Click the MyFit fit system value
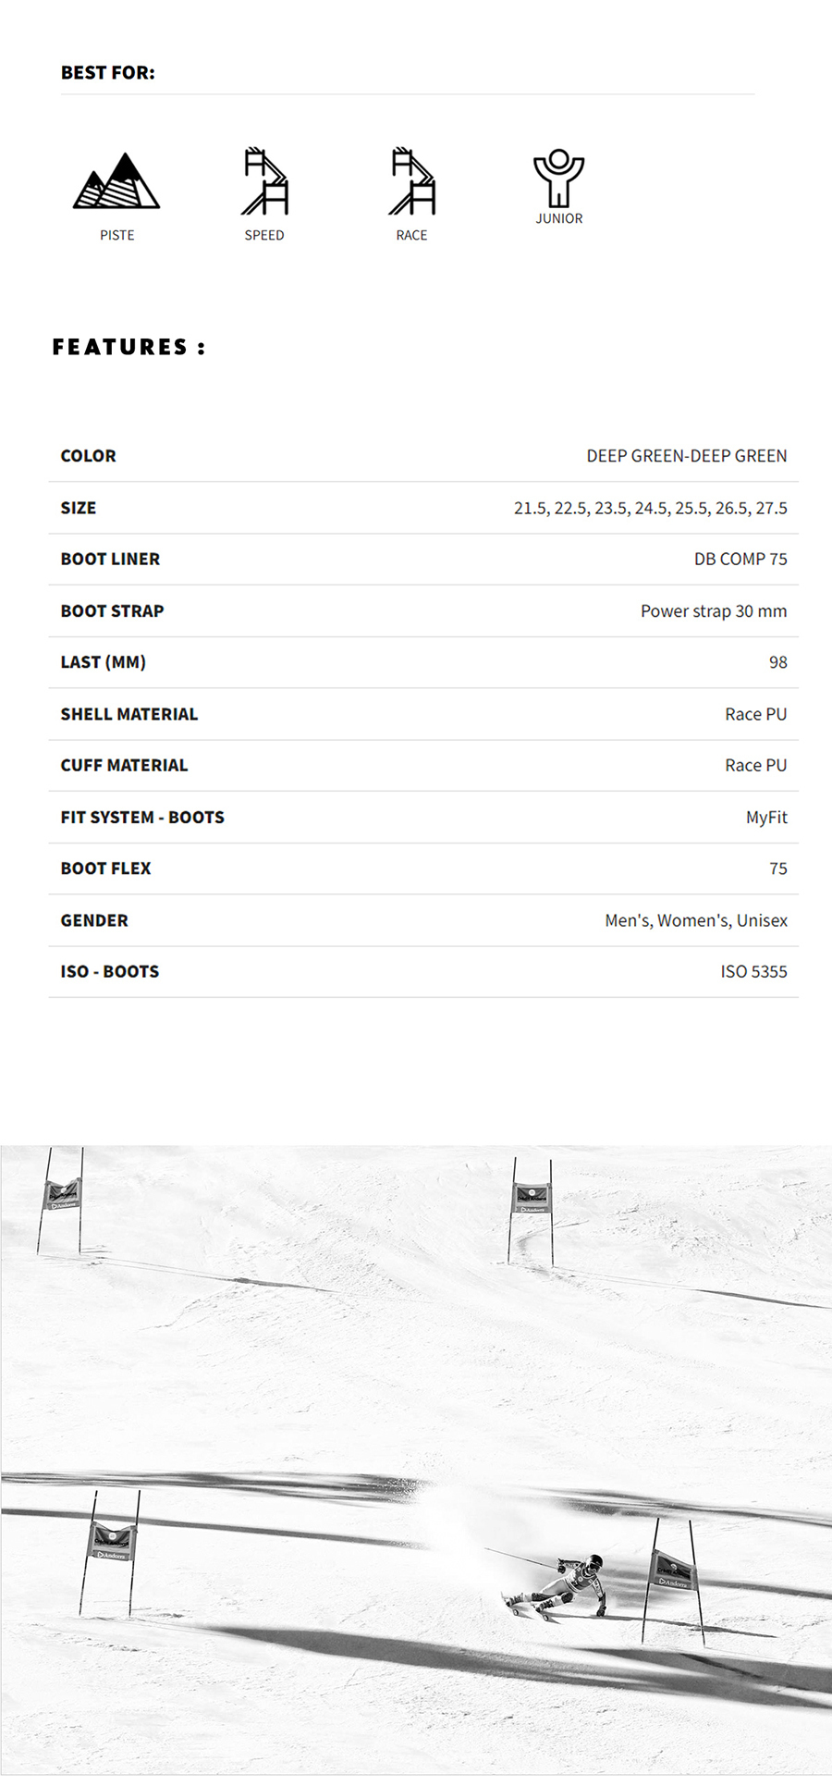This screenshot has width=832, height=1786. tap(766, 818)
